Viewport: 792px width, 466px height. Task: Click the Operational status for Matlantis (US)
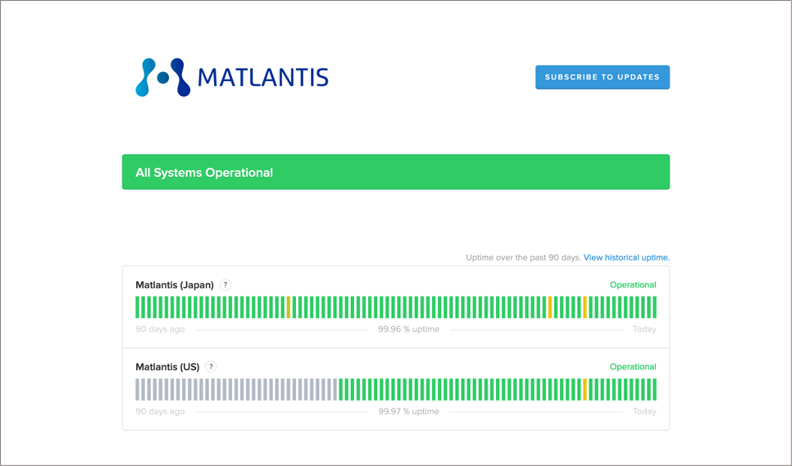click(633, 367)
